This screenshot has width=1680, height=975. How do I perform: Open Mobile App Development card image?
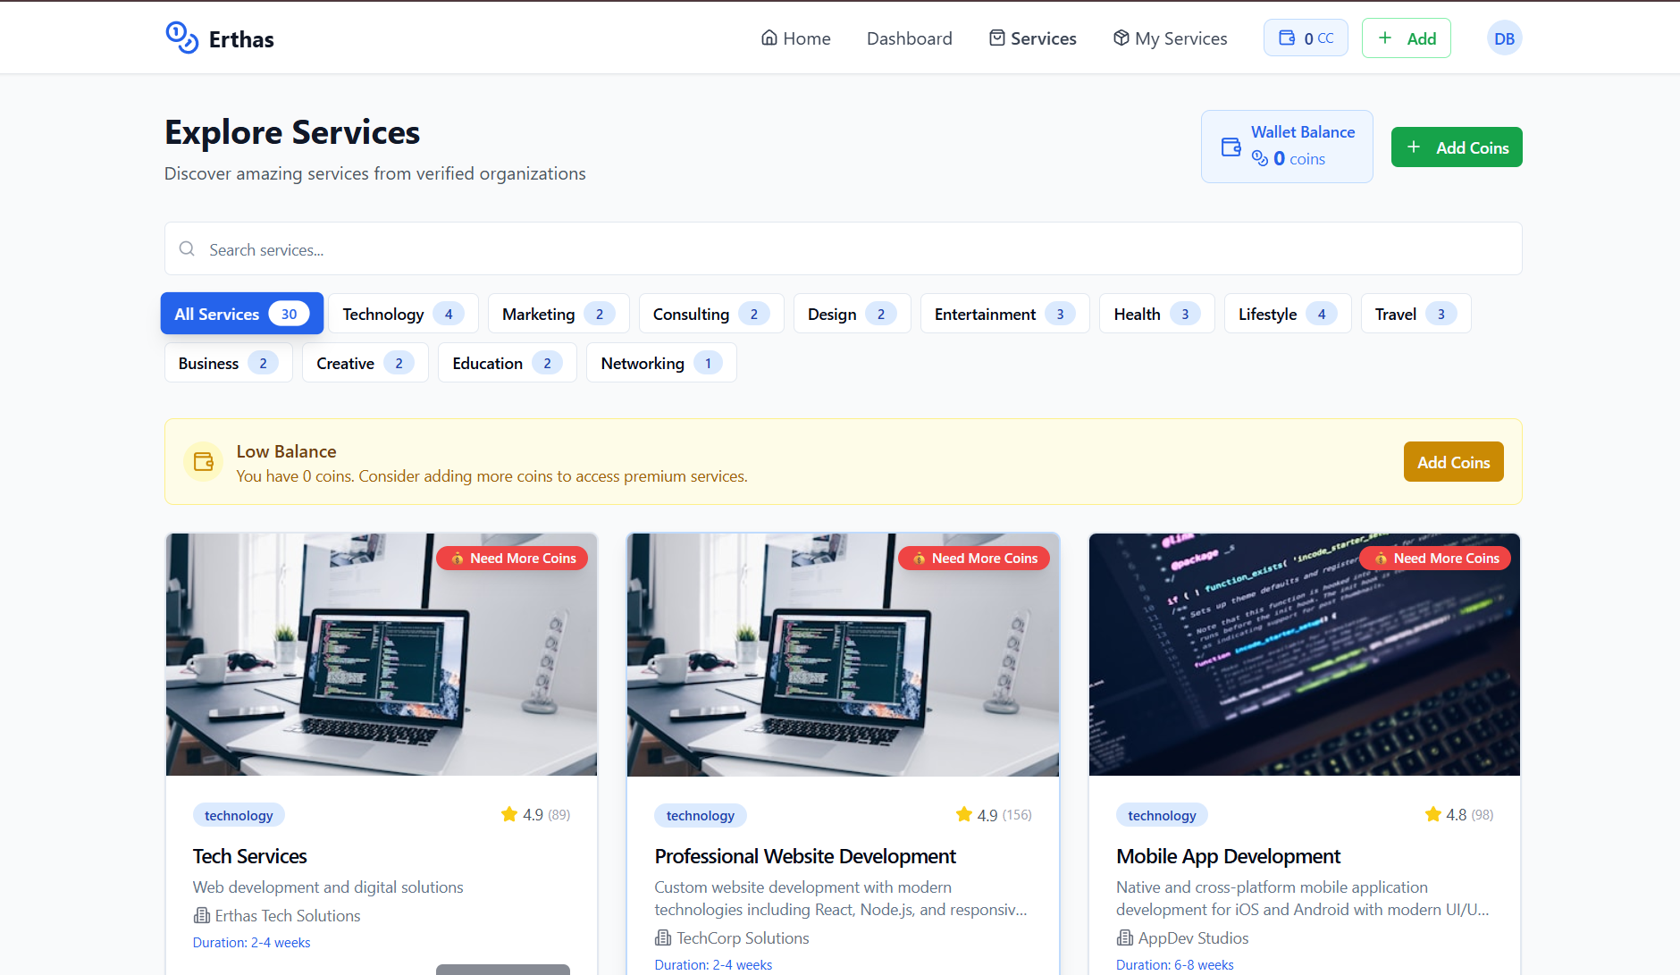coord(1305,654)
